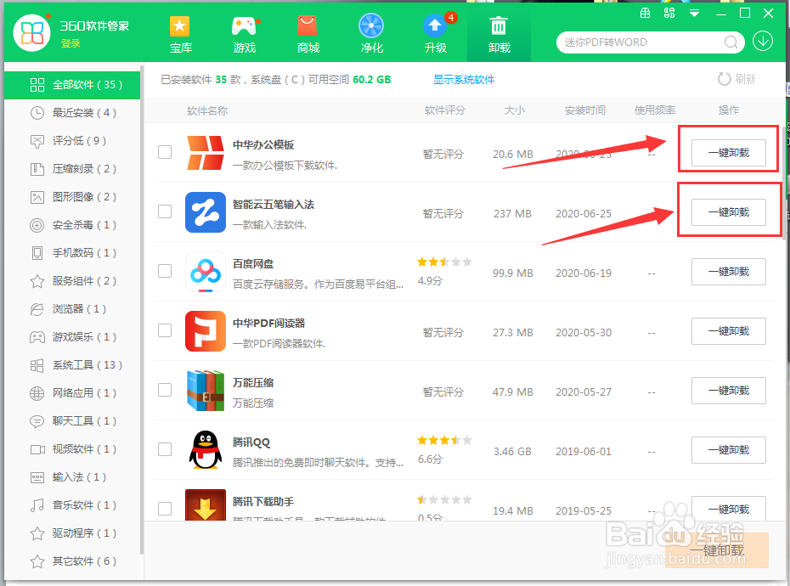Open the download manager arrow icon
Viewport: 790px width, 586px height.
tap(763, 42)
